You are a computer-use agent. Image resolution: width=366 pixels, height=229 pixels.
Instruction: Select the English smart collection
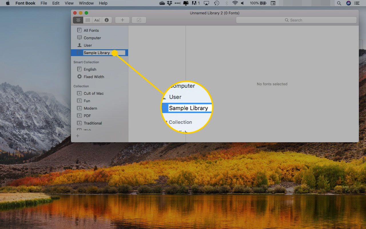100,69
